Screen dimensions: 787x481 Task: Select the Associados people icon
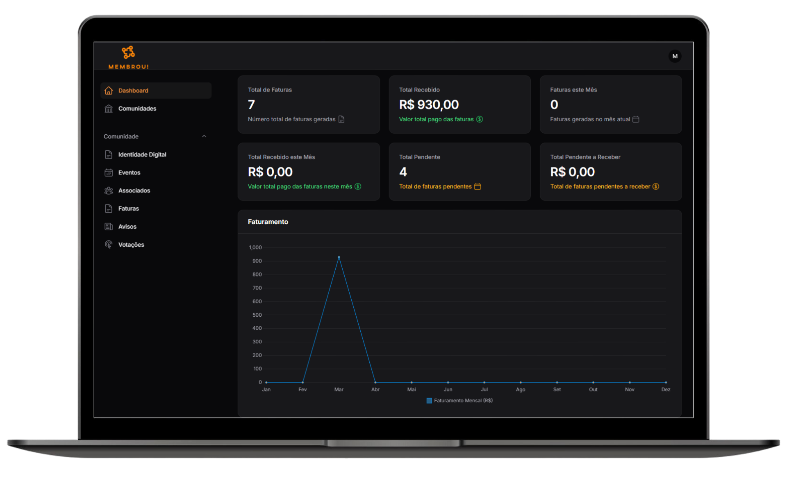[x=108, y=191]
